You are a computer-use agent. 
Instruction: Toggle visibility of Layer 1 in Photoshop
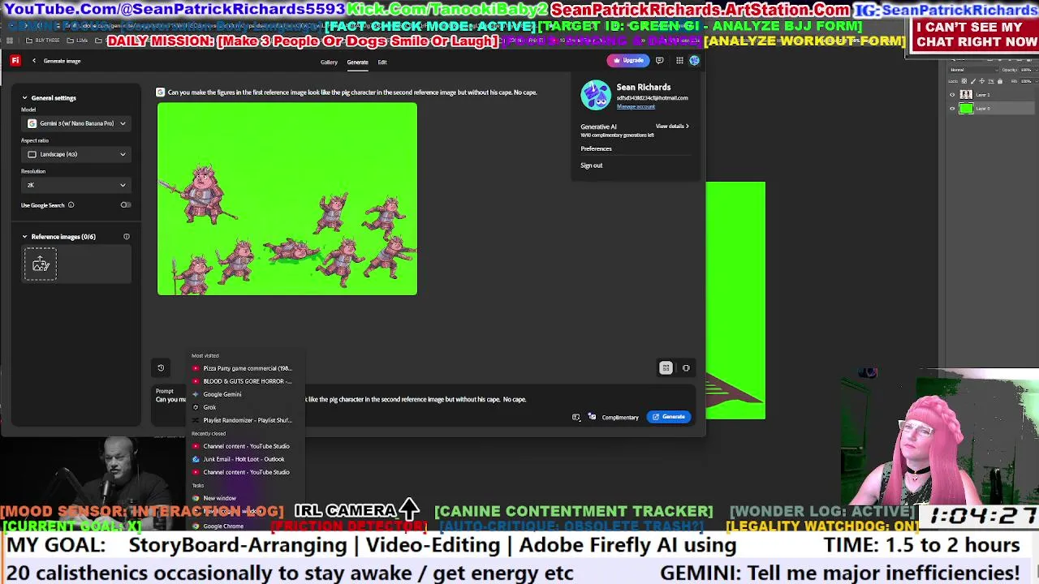click(x=952, y=95)
